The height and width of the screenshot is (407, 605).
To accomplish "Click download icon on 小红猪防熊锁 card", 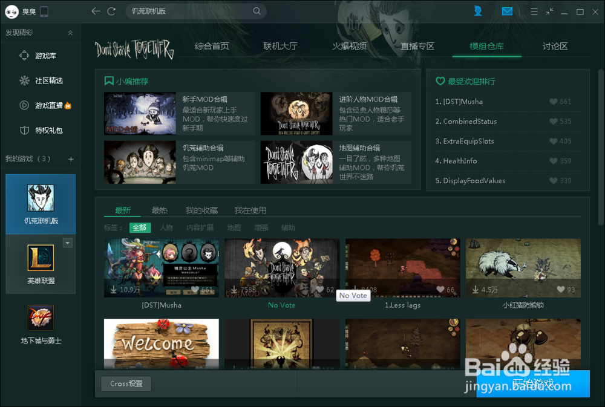I will [476, 289].
